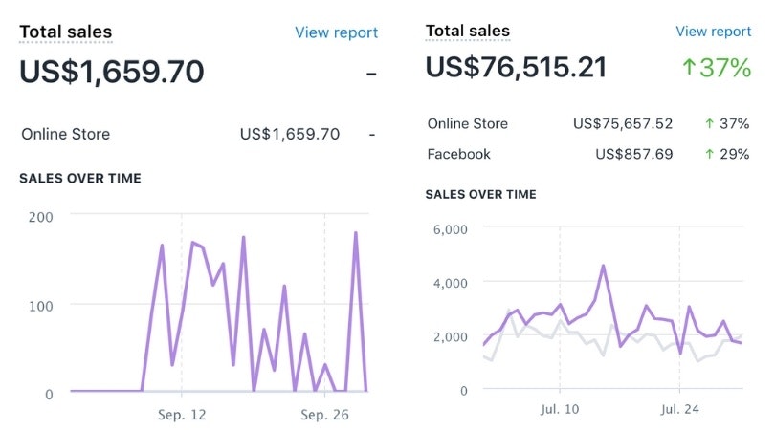Click the Sep. 26 date marker on chart
This screenshot has width=775, height=430.
(325, 415)
